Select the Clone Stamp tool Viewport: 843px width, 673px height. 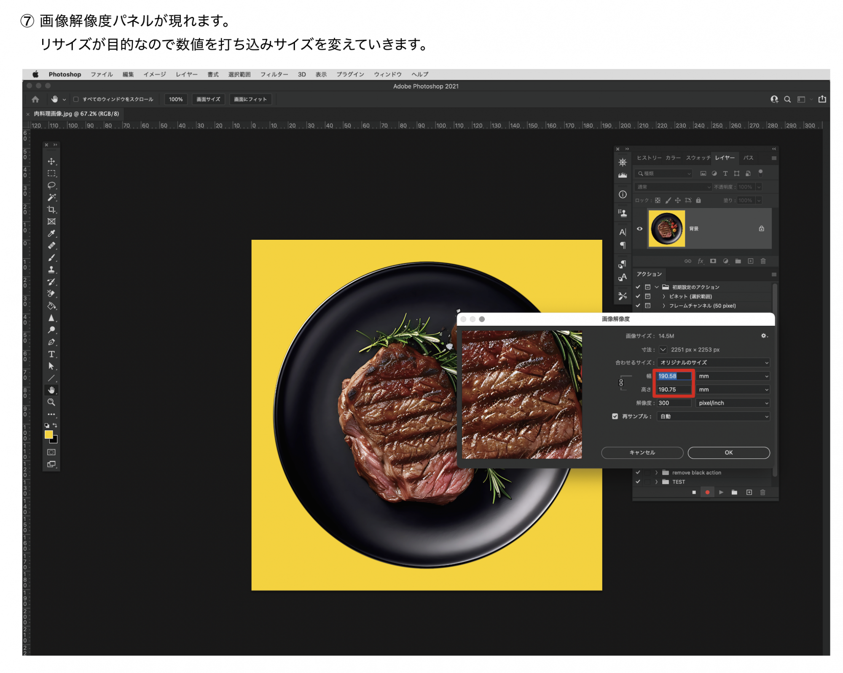pos(51,270)
